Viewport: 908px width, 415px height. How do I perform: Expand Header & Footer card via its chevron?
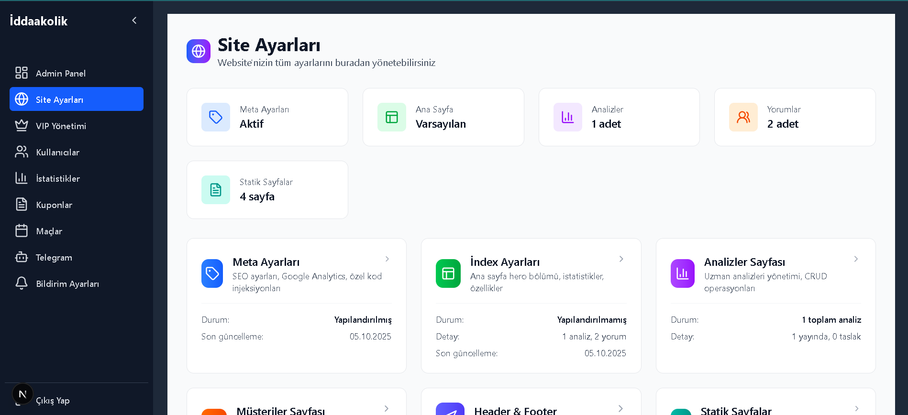point(621,408)
